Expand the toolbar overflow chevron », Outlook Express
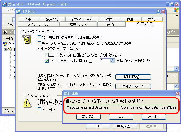Viewport: 181px width, 132px height. coord(177,16)
